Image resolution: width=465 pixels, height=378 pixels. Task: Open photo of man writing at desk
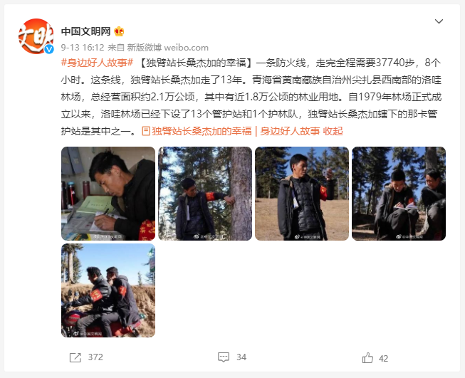coord(108,194)
